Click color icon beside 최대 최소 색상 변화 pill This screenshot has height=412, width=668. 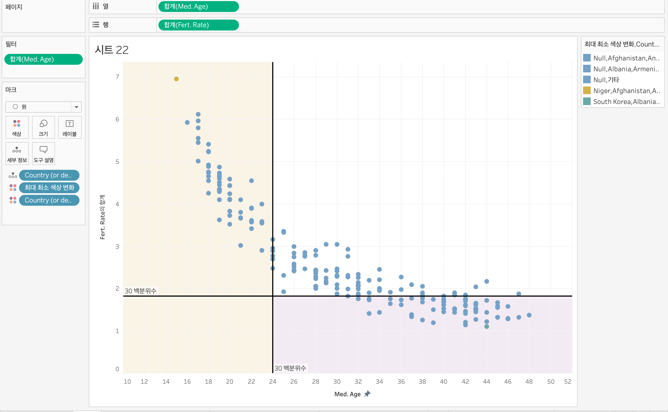click(13, 187)
